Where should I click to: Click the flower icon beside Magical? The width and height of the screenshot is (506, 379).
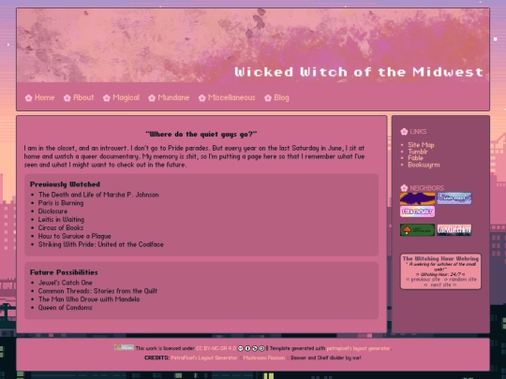click(x=107, y=98)
